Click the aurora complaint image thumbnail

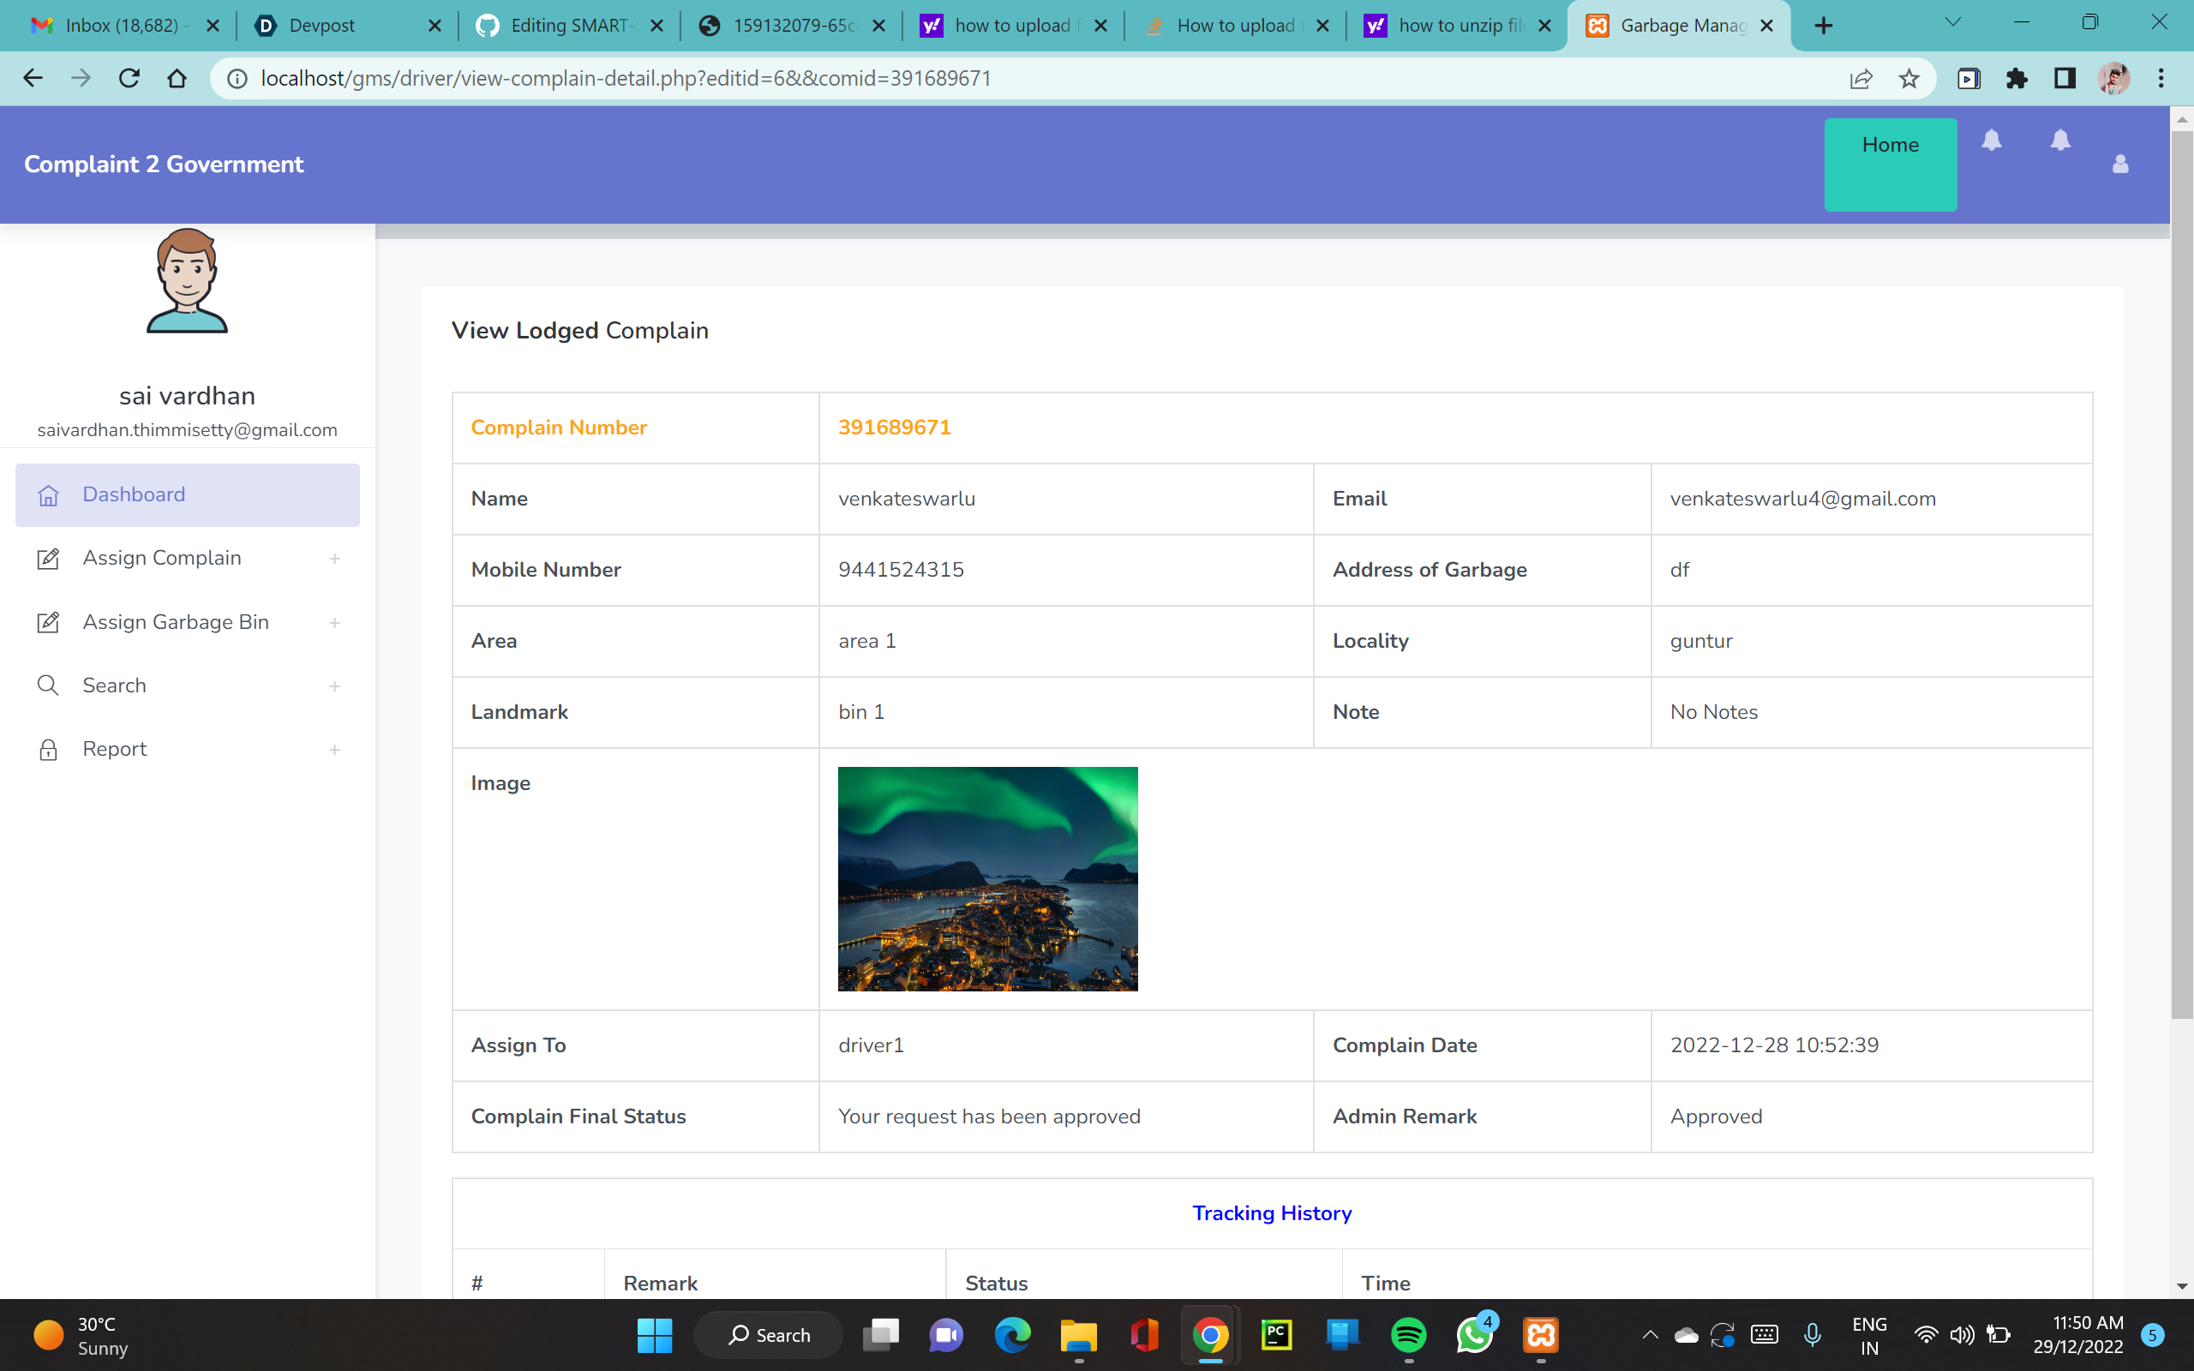pos(987,878)
